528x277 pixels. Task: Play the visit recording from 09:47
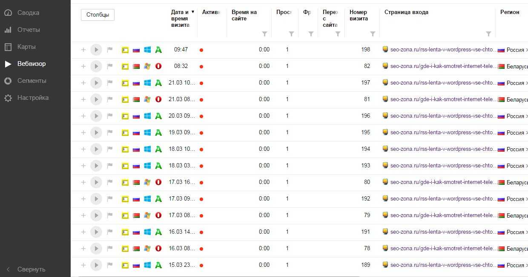pos(96,50)
